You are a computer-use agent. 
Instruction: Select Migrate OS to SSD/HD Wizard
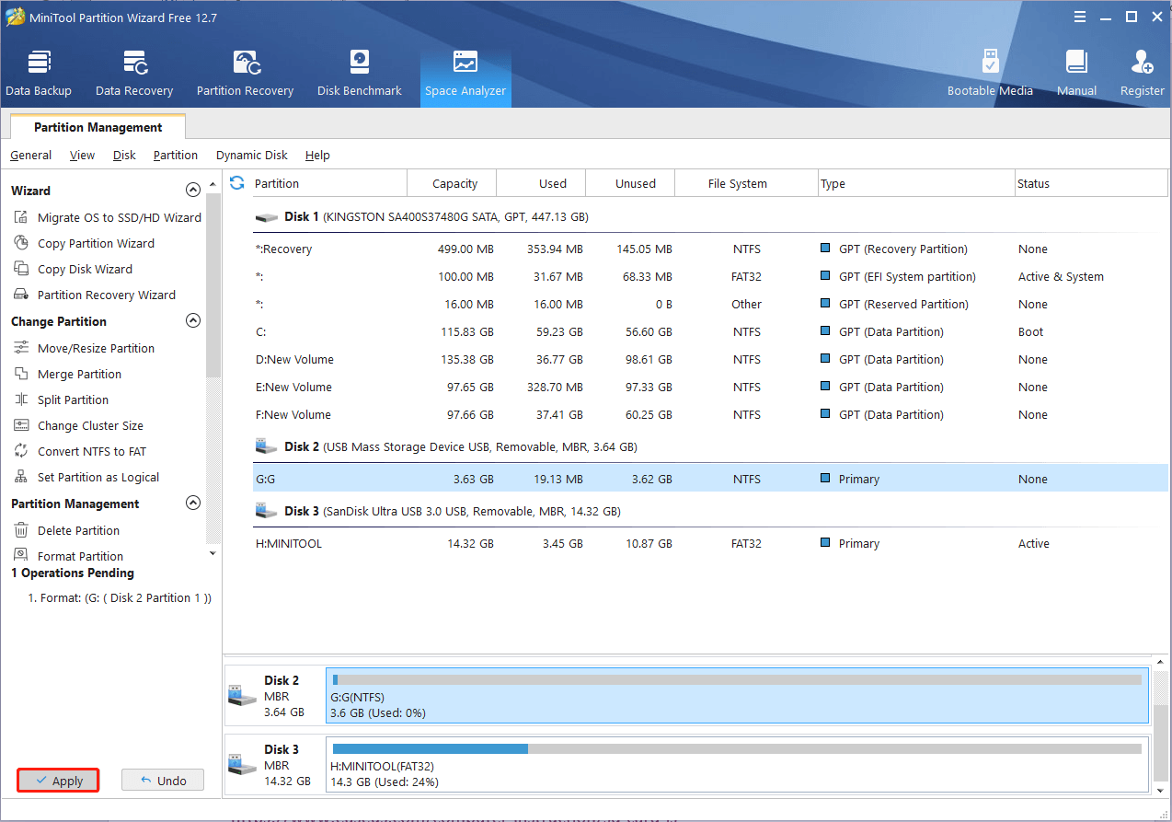coord(119,218)
